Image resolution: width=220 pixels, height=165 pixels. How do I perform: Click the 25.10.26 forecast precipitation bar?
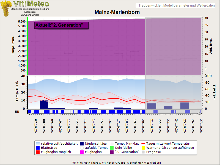[x=185, y=105]
